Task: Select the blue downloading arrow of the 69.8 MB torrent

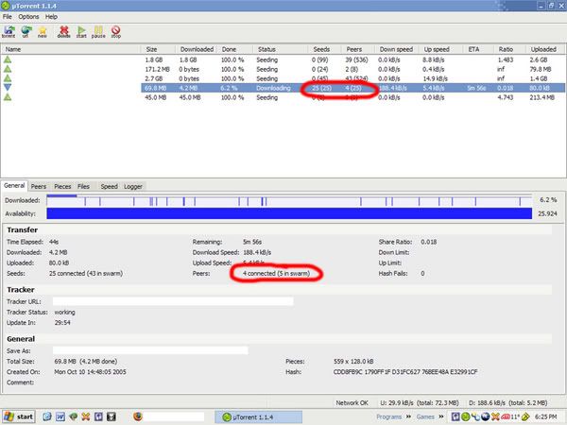Action: pyautogui.click(x=8, y=88)
